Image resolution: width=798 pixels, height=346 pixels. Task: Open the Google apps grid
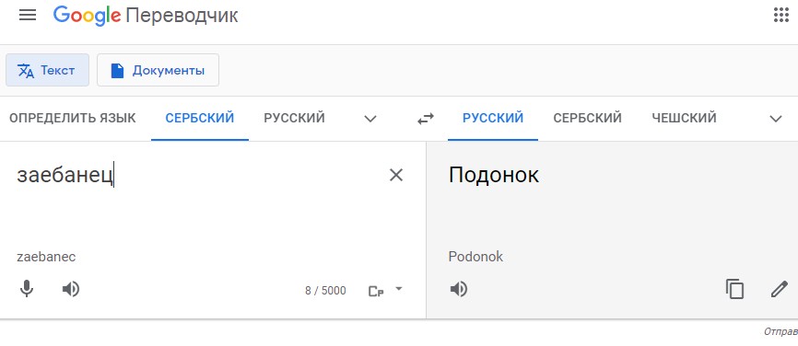coord(780,16)
